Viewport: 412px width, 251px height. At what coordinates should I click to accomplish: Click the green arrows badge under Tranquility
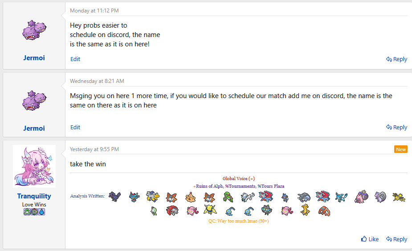[27, 211]
